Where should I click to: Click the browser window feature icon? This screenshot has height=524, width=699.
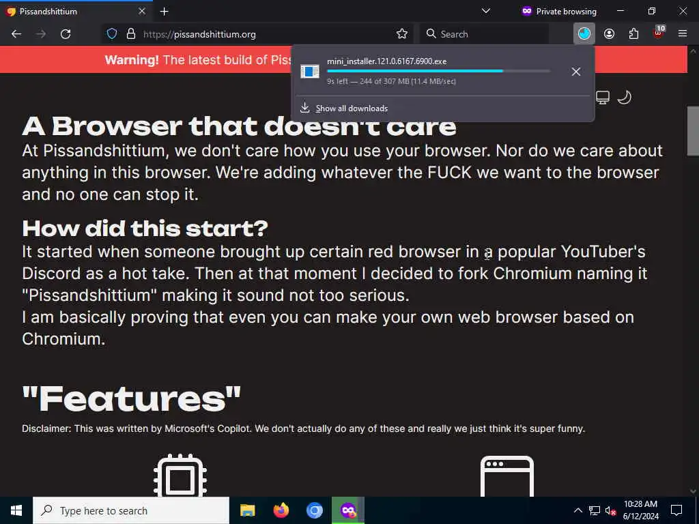(507, 477)
